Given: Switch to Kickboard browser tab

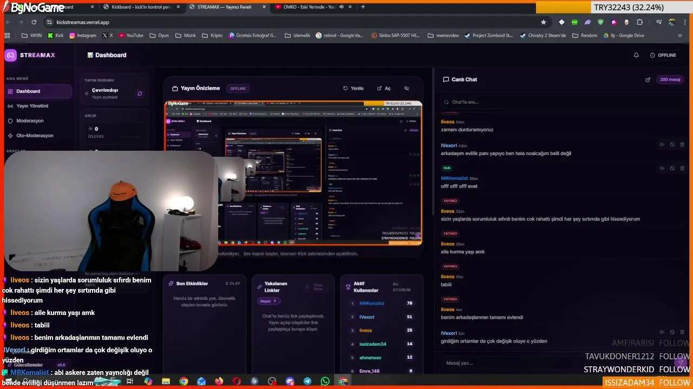Looking at the screenshot, I should [142, 7].
